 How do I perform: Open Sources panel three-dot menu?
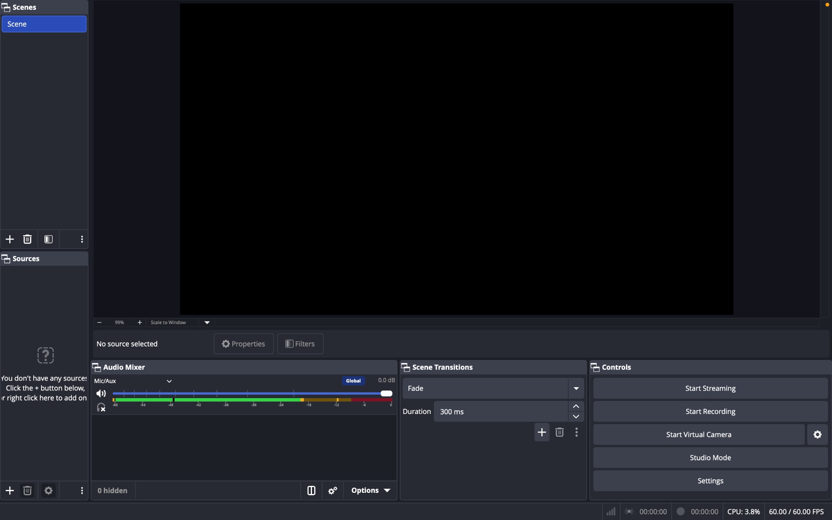(x=82, y=490)
